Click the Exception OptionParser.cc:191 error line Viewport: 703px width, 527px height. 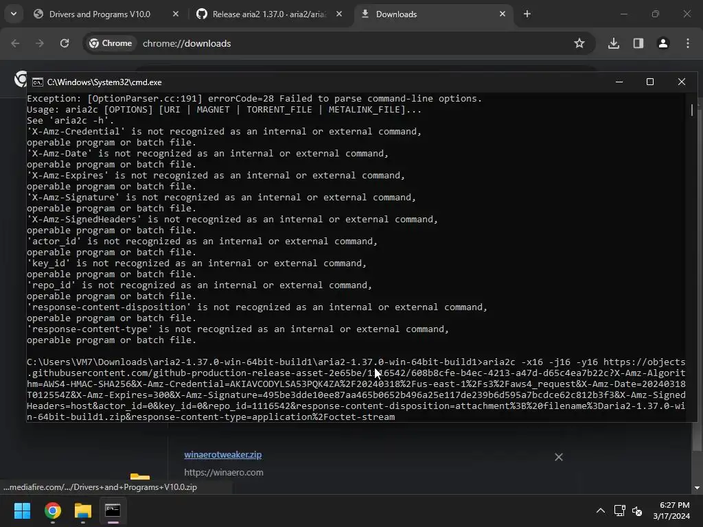click(254, 98)
